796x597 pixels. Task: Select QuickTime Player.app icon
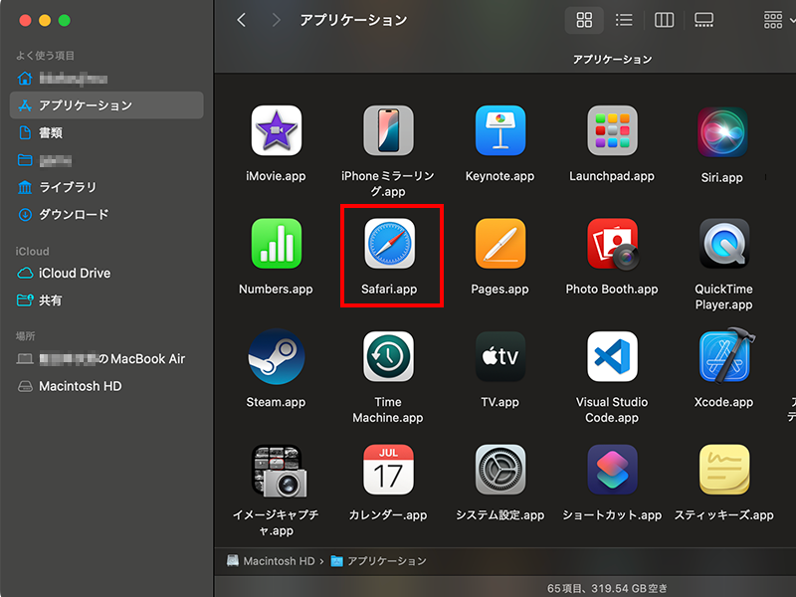point(724,244)
